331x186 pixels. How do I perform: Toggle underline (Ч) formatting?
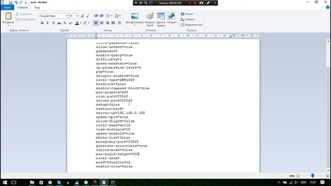pyautogui.click(x=53, y=23)
